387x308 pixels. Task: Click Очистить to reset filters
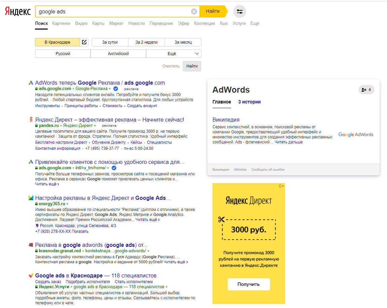(x=171, y=66)
